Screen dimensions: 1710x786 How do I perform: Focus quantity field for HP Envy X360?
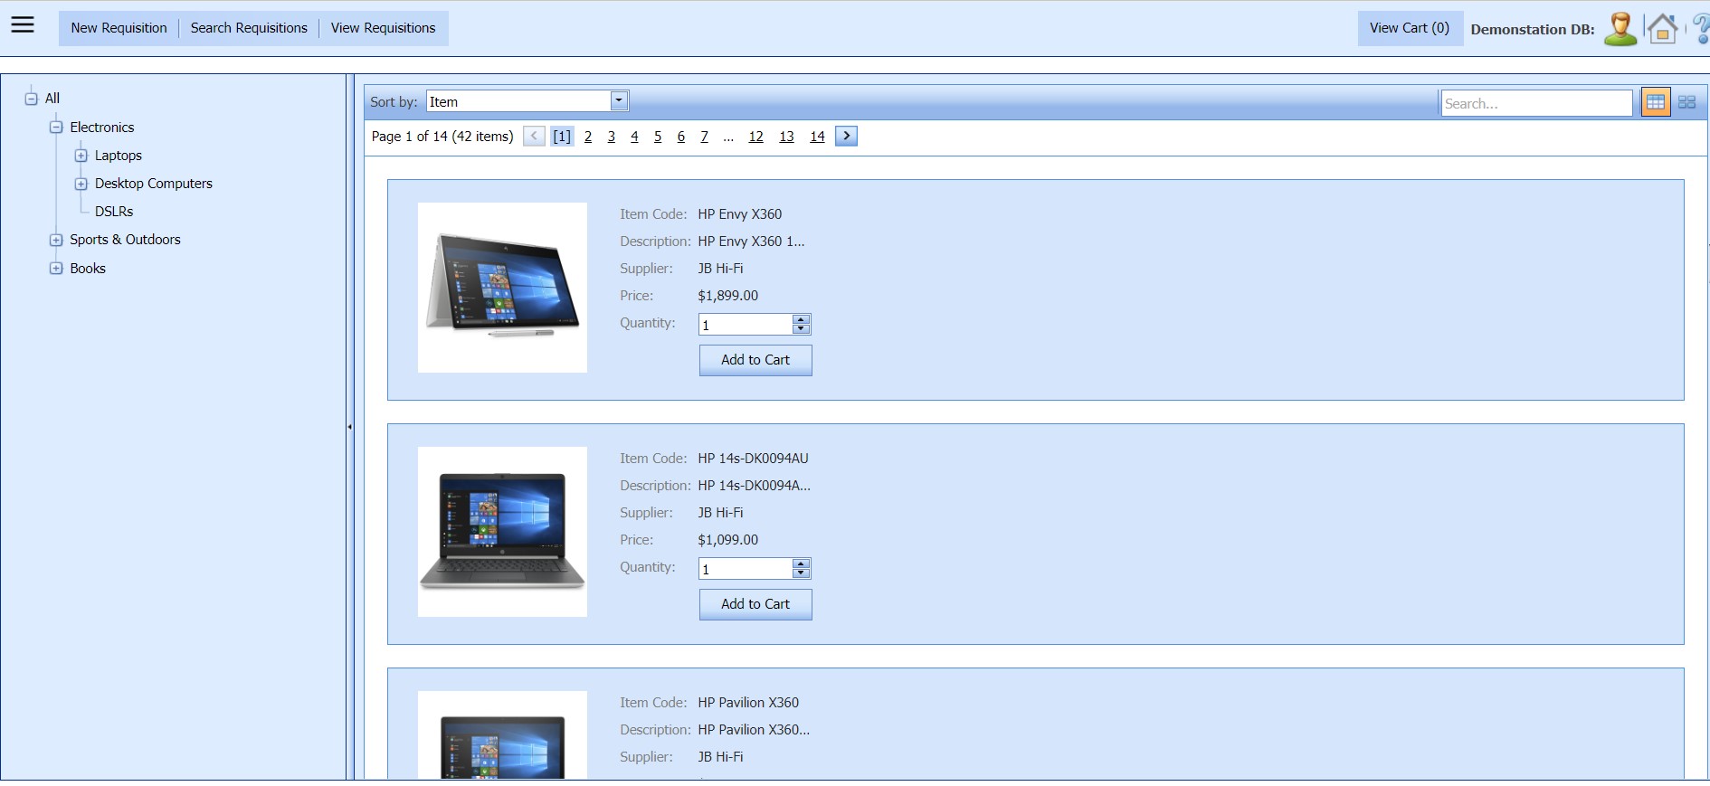746,325
